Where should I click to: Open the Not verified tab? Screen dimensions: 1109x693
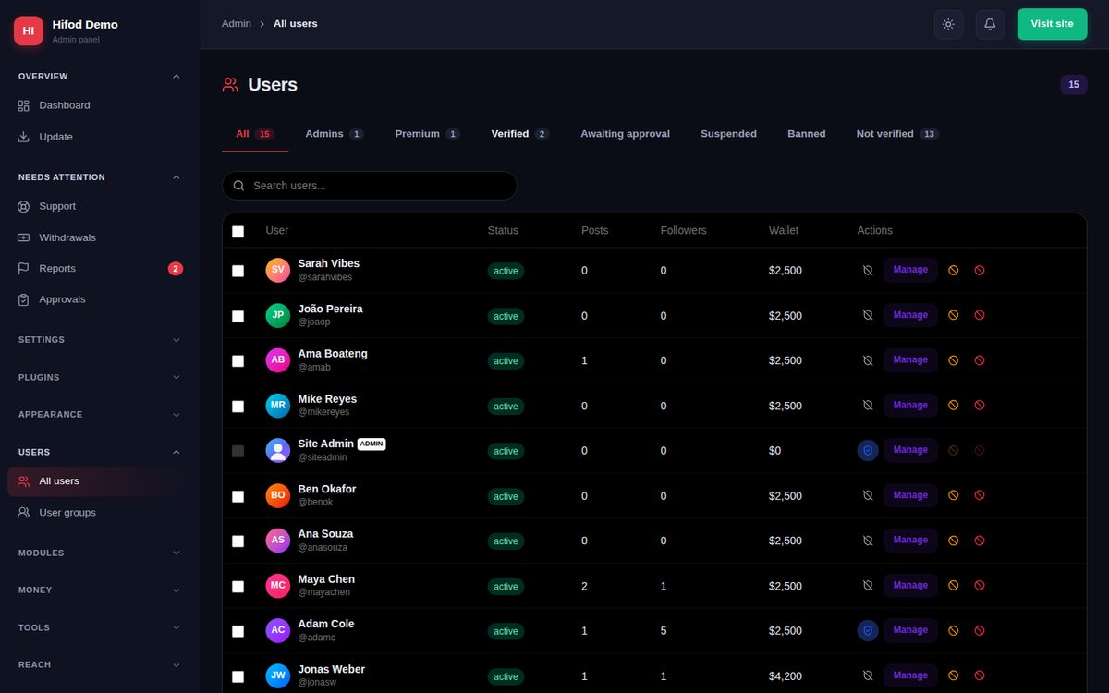897,134
